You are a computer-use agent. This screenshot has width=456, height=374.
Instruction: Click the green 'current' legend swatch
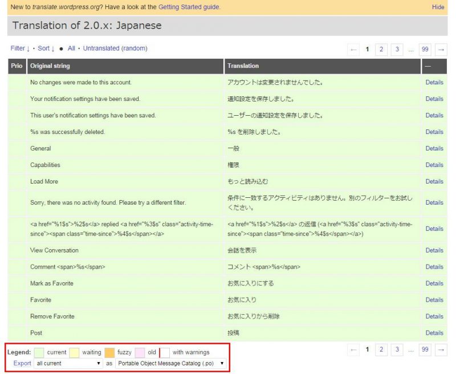point(39,352)
